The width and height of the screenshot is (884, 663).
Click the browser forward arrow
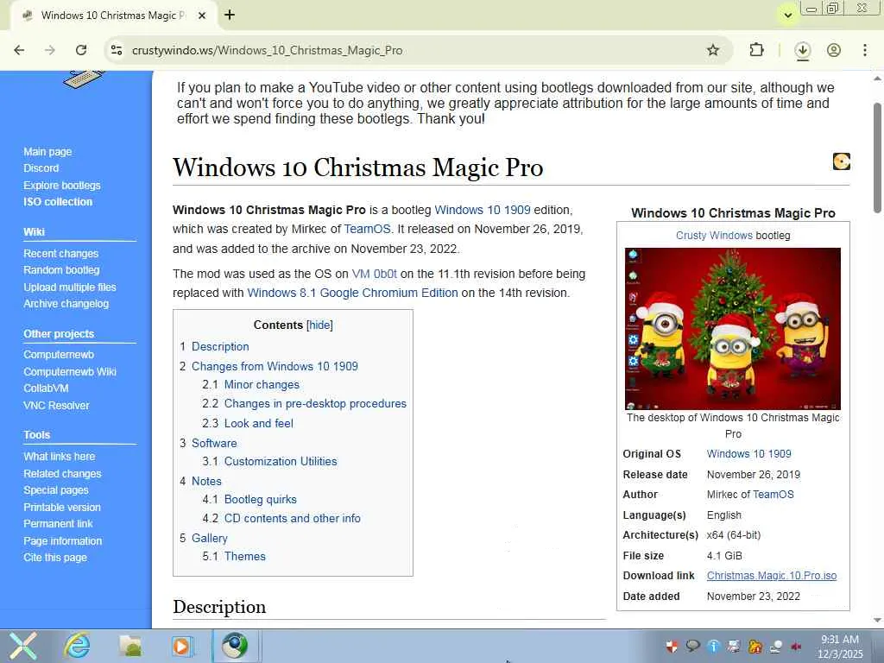tap(49, 50)
